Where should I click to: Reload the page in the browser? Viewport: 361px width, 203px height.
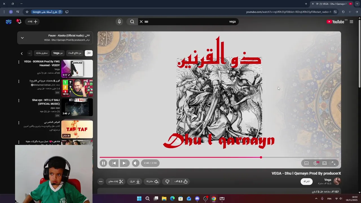pyautogui.click(x=343, y=12)
